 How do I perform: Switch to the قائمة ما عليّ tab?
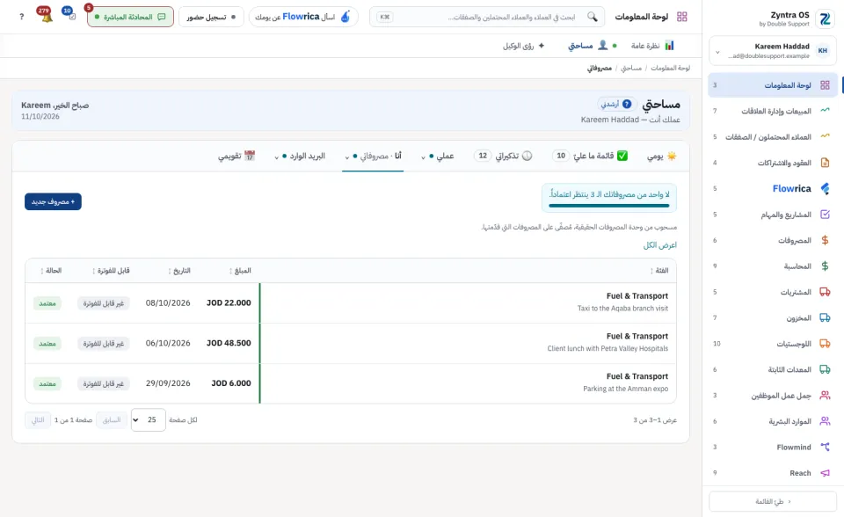[x=590, y=156]
